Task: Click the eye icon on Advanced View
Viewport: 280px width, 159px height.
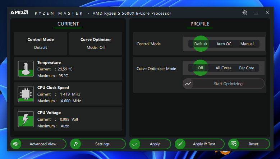Action: click(x=16, y=144)
